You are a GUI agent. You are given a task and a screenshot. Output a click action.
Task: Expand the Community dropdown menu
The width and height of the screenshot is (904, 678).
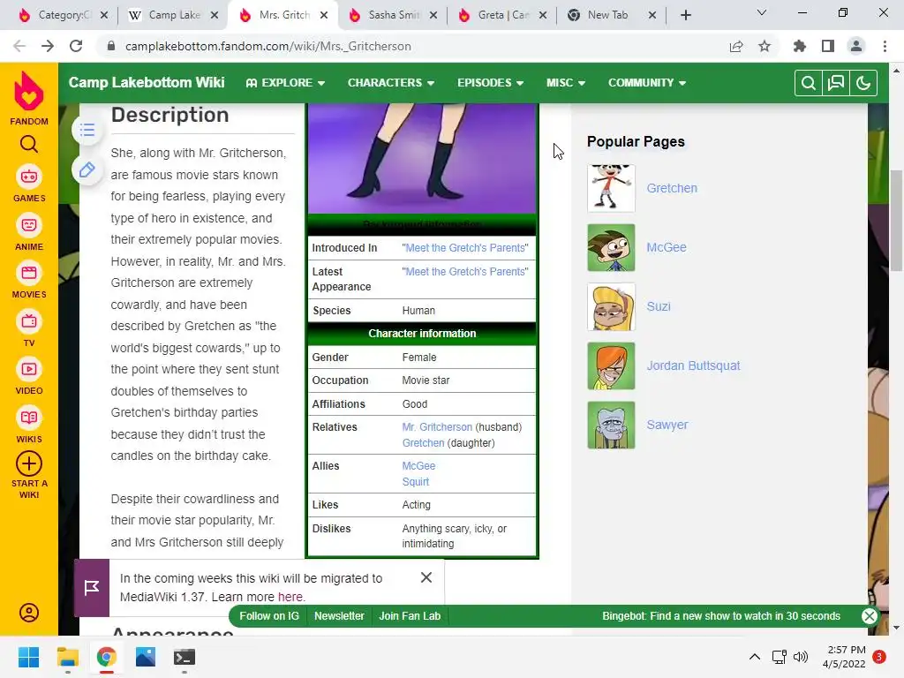647,82
